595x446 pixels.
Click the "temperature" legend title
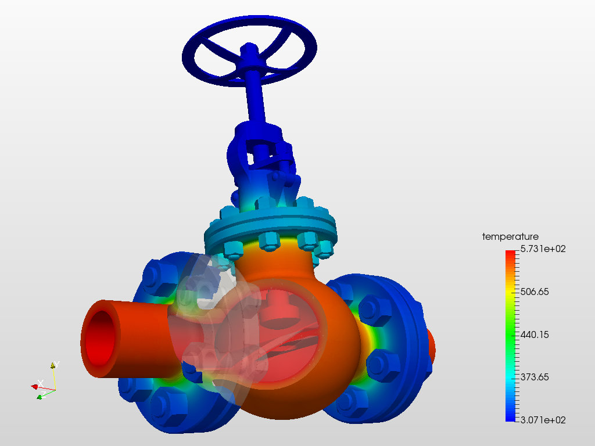(510, 237)
